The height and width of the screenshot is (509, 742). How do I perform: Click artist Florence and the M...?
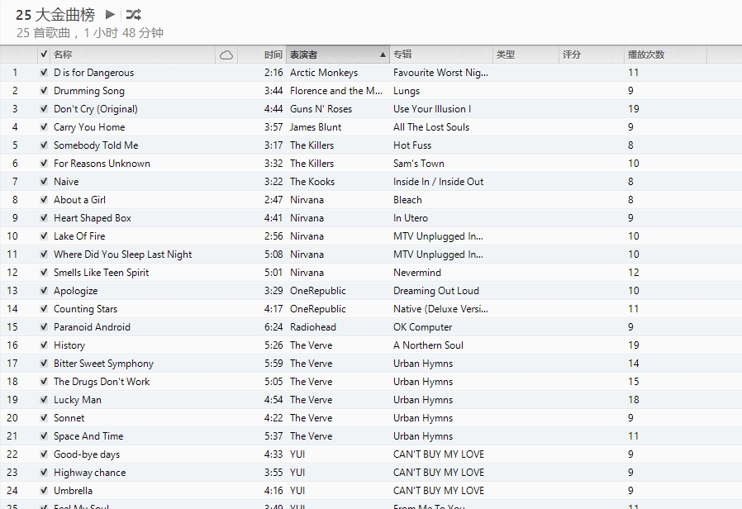[x=336, y=91]
